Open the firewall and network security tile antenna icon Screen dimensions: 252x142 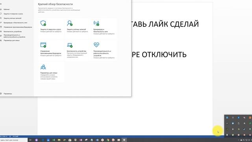96,23
